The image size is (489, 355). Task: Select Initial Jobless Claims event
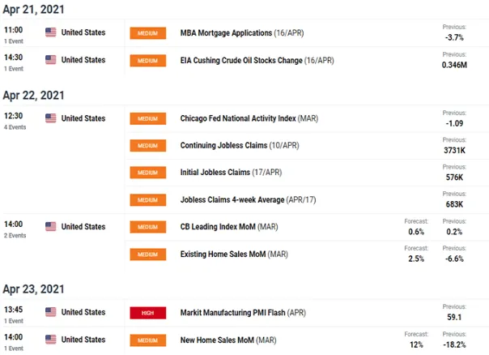click(231, 173)
